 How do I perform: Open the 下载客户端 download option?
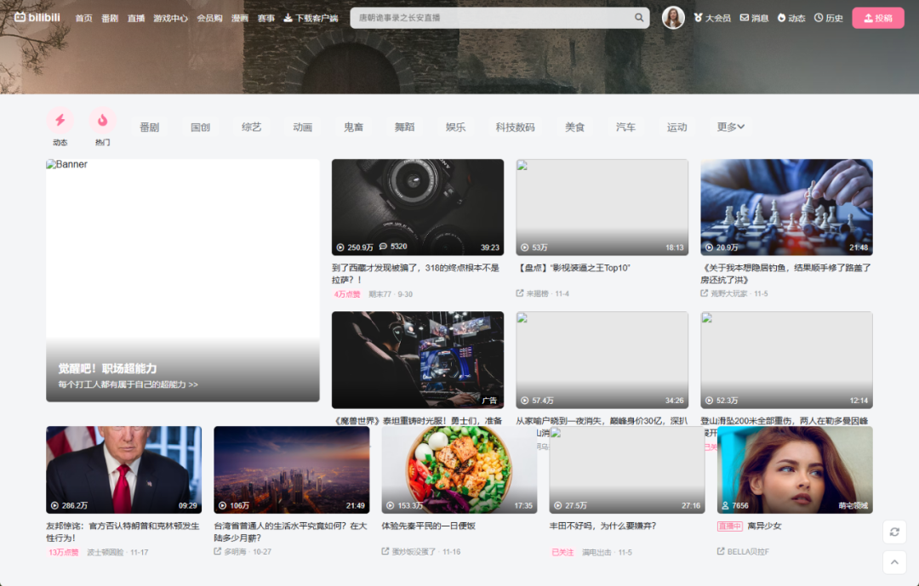[x=311, y=18]
